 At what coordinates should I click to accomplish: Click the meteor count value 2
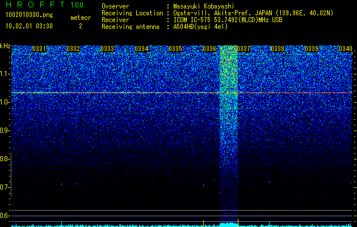point(81,26)
